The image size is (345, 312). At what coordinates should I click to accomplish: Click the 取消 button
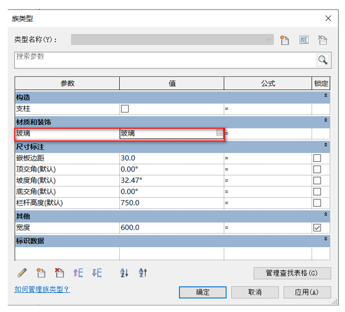[255, 292]
